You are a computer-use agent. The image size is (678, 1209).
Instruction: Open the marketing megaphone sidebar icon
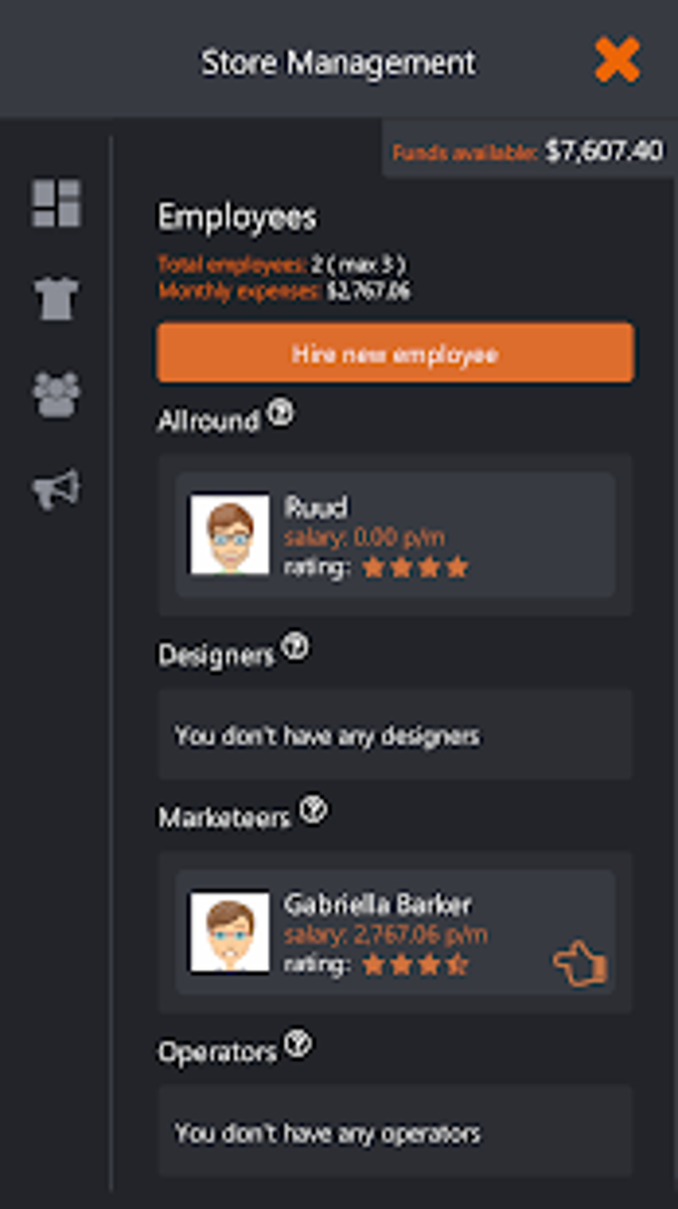56,489
